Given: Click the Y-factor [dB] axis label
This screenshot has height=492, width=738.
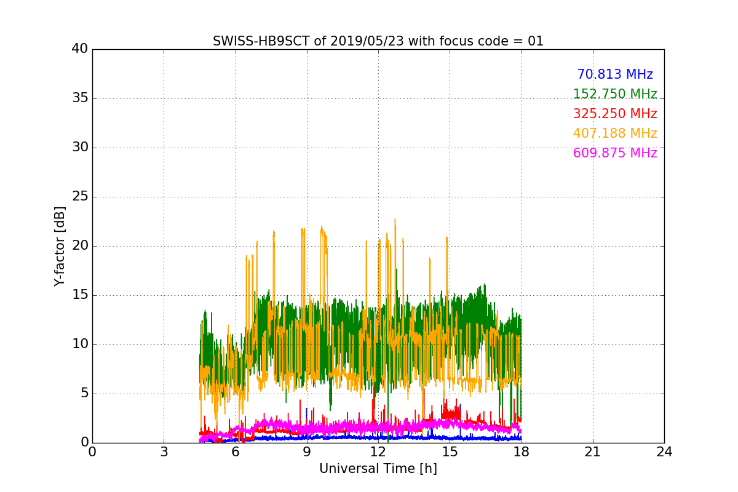Looking at the screenshot, I should pyautogui.click(x=60, y=246).
